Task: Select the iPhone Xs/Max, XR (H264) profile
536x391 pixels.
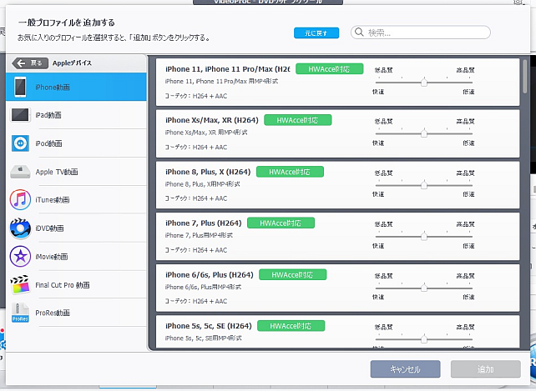Action: pos(338,133)
